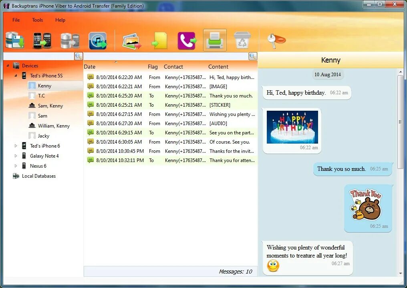Viewport: 407px width, 288px height.
Task: Open the search magnifier above the device list
Action: click(79, 56)
